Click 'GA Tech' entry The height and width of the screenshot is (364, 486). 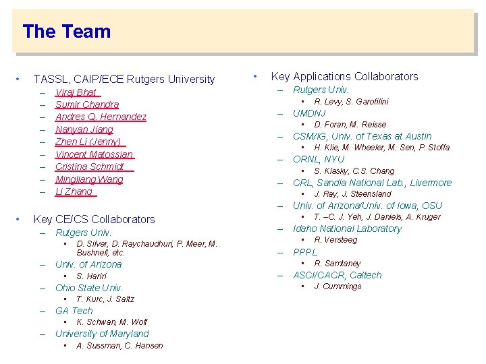74,311
